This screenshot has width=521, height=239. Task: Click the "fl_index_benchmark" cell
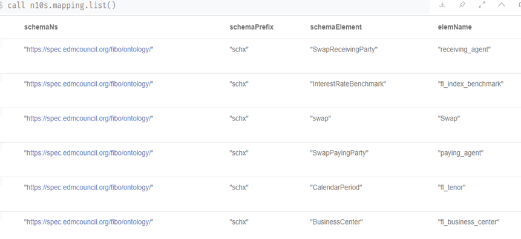(x=471, y=84)
